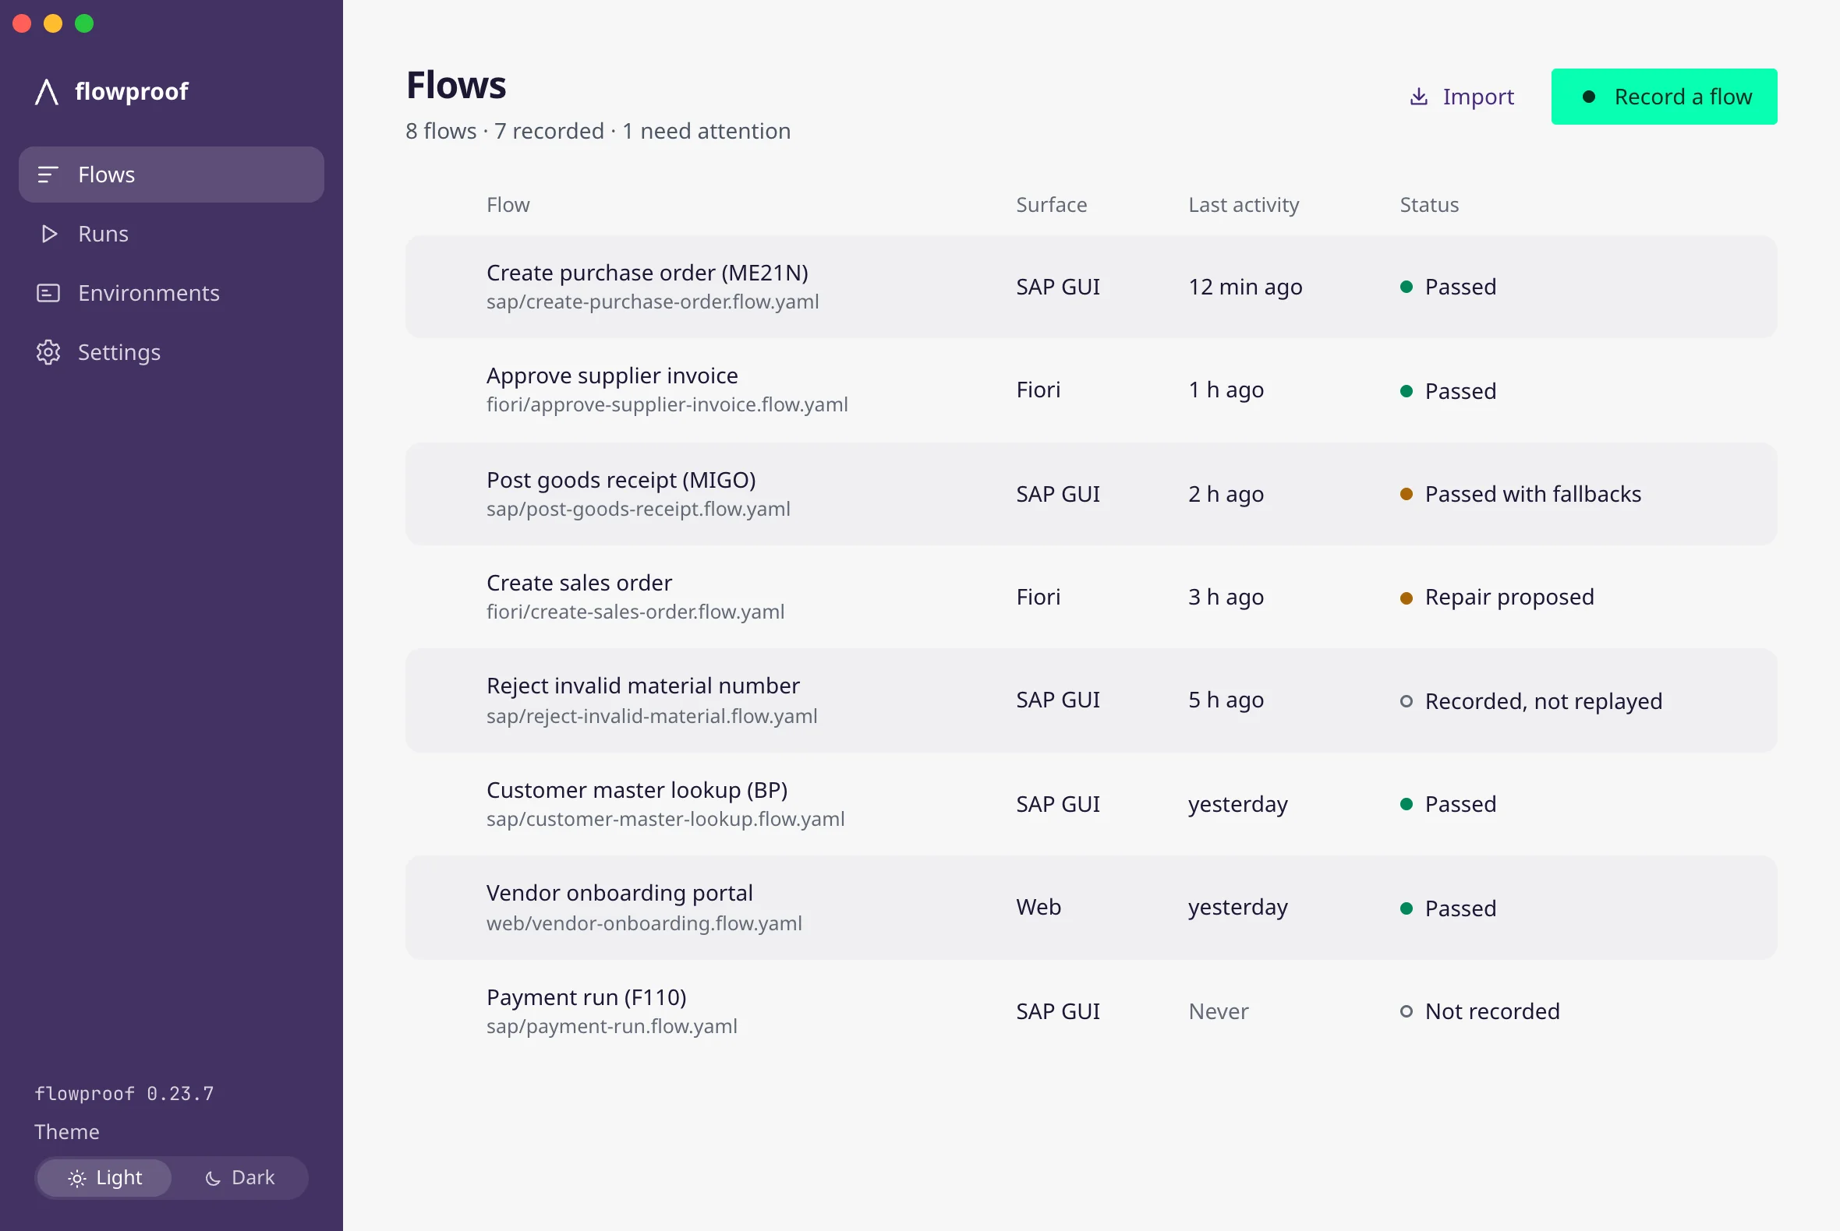This screenshot has width=1840, height=1231.
Task: Click the Settings gear icon
Action: 48,352
